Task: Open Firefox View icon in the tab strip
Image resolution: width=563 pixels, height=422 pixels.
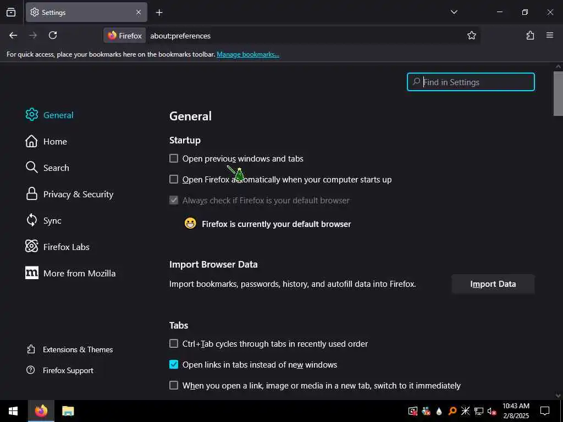Action: (x=11, y=12)
